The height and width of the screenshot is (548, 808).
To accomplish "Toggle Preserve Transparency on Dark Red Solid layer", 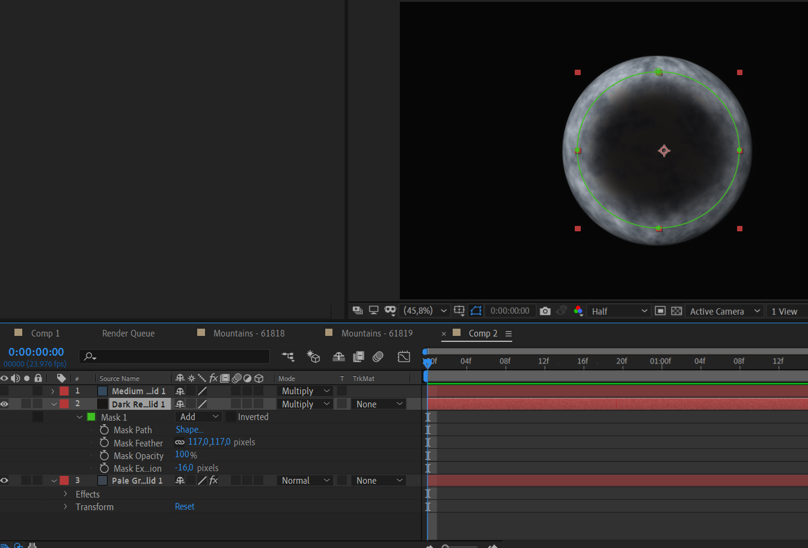I will click(341, 404).
